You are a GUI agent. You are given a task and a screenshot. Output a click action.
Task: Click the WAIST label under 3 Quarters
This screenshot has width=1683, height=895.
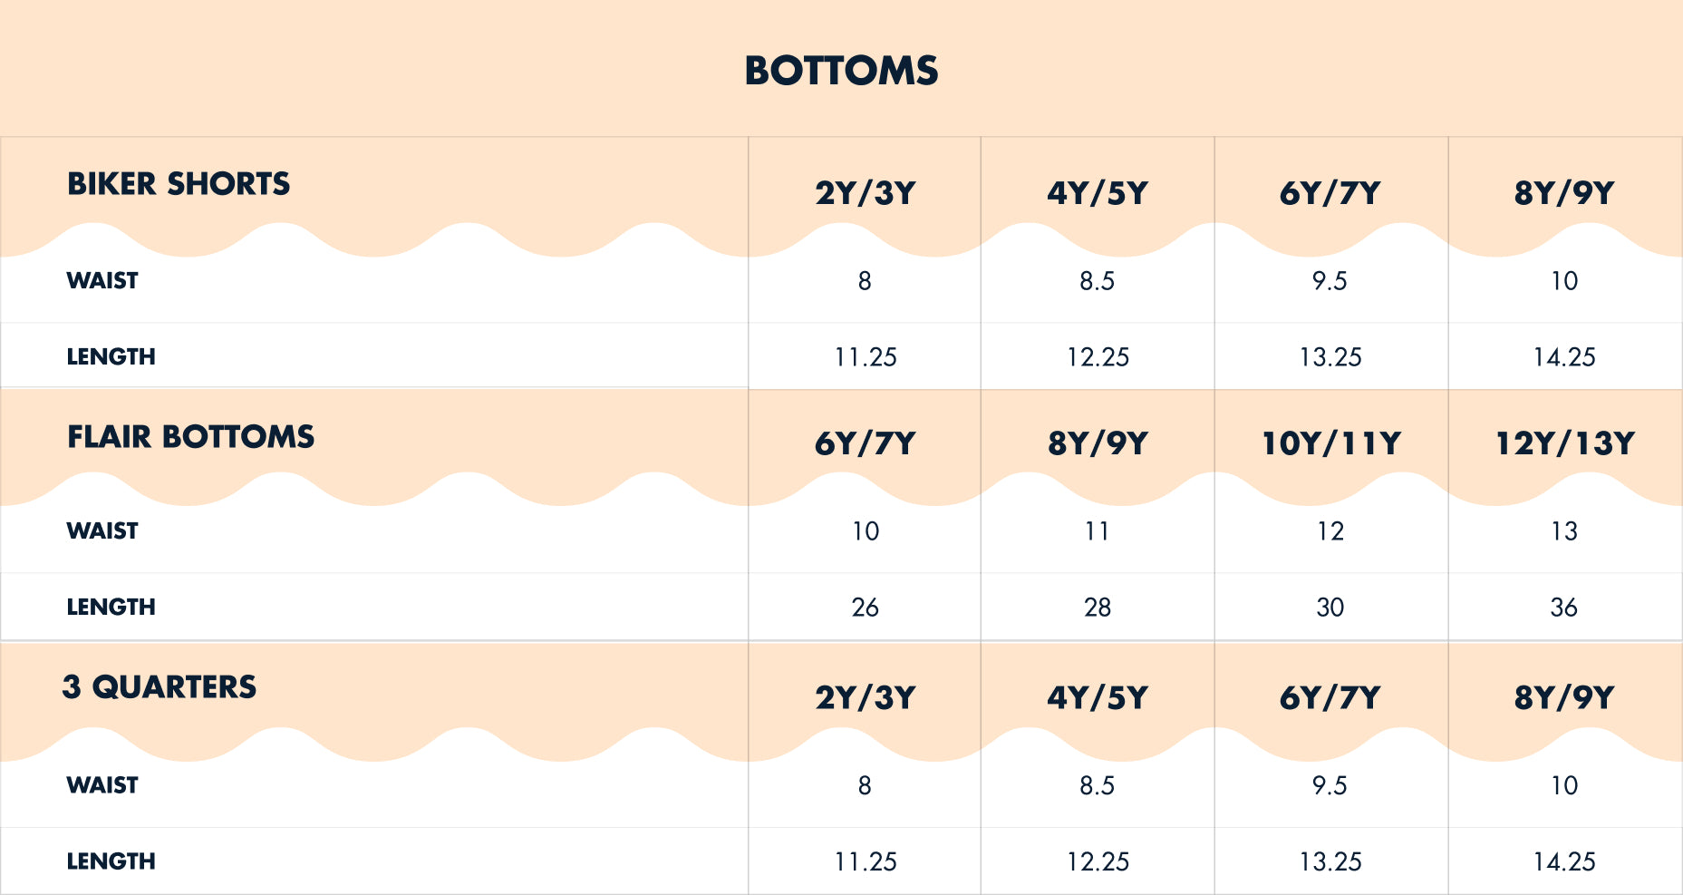point(102,785)
